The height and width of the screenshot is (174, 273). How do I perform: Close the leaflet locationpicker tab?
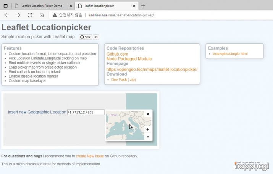point(134,6)
